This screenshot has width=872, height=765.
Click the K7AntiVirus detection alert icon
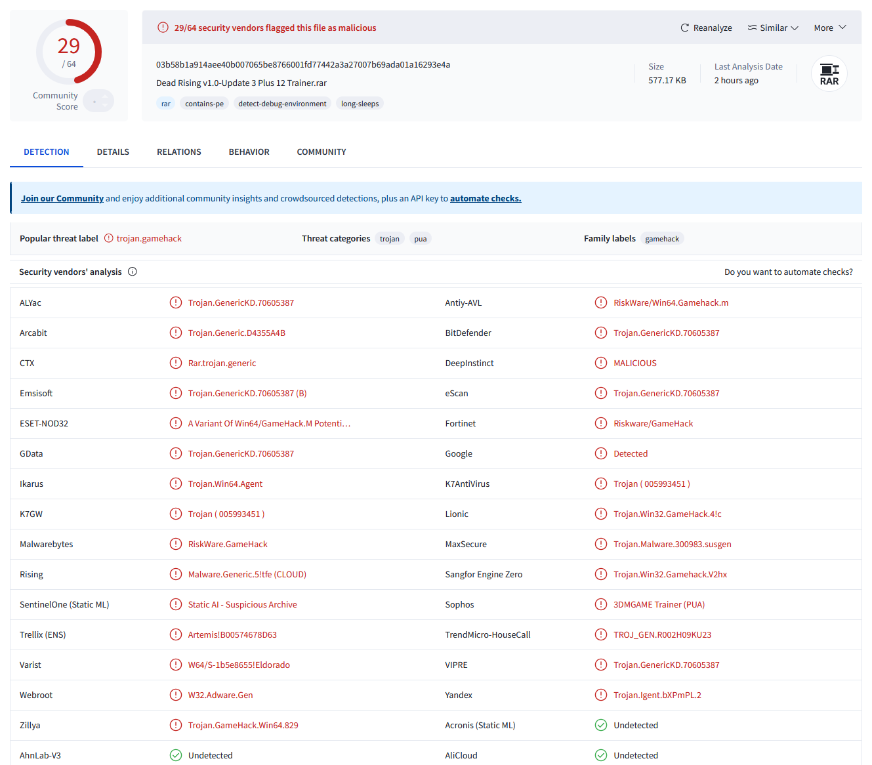pyautogui.click(x=601, y=484)
